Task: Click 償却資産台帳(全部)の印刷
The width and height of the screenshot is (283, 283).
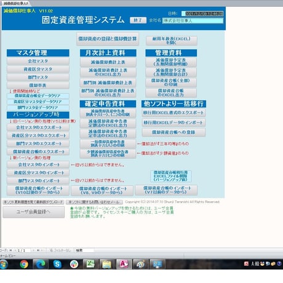Action: tap(171, 82)
